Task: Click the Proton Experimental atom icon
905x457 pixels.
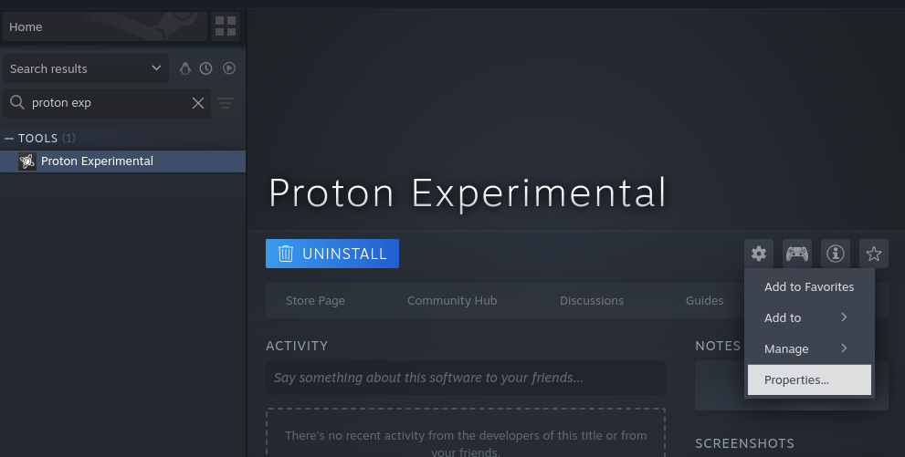Action: coord(27,161)
